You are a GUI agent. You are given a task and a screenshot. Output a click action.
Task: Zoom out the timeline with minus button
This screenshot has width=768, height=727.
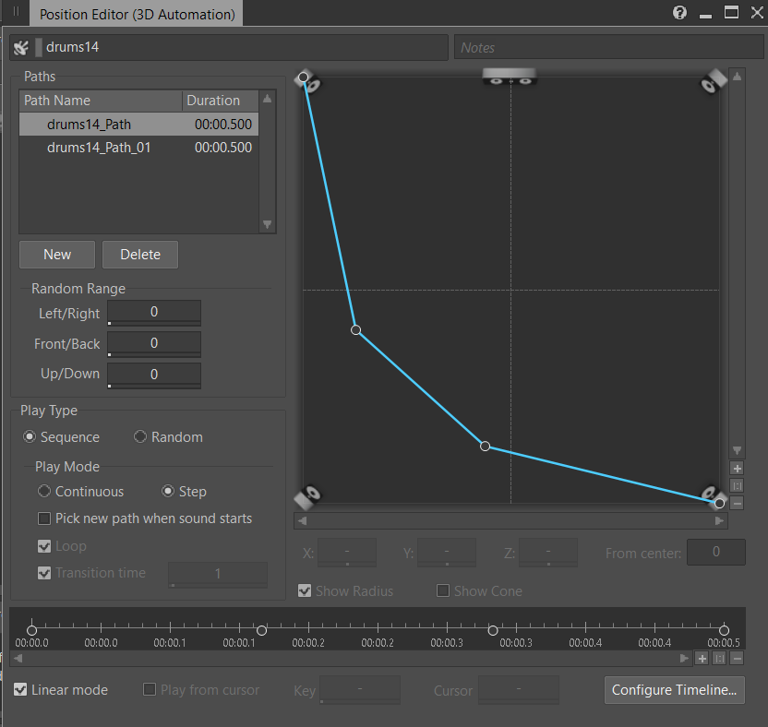click(737, 659)
